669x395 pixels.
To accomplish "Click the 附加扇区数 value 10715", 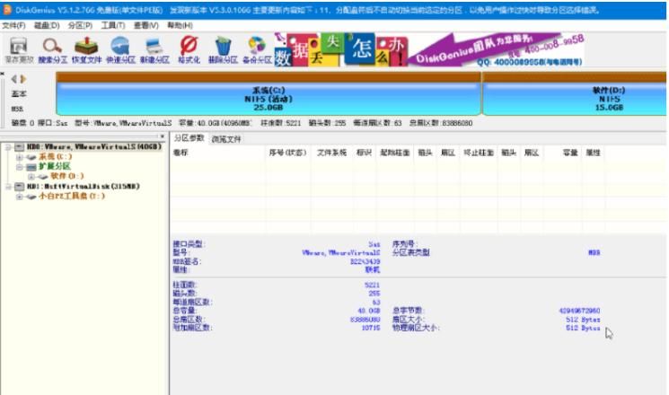I will point(371,328).
